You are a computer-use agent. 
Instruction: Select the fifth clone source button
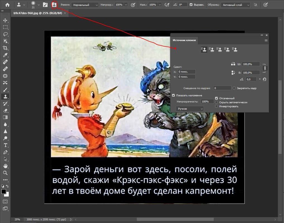pos(235,49)
